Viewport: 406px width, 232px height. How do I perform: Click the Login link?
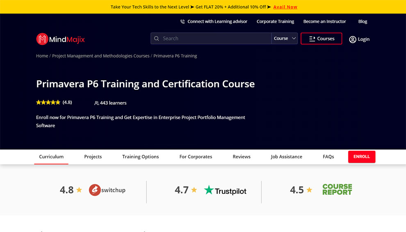(359, 39)
